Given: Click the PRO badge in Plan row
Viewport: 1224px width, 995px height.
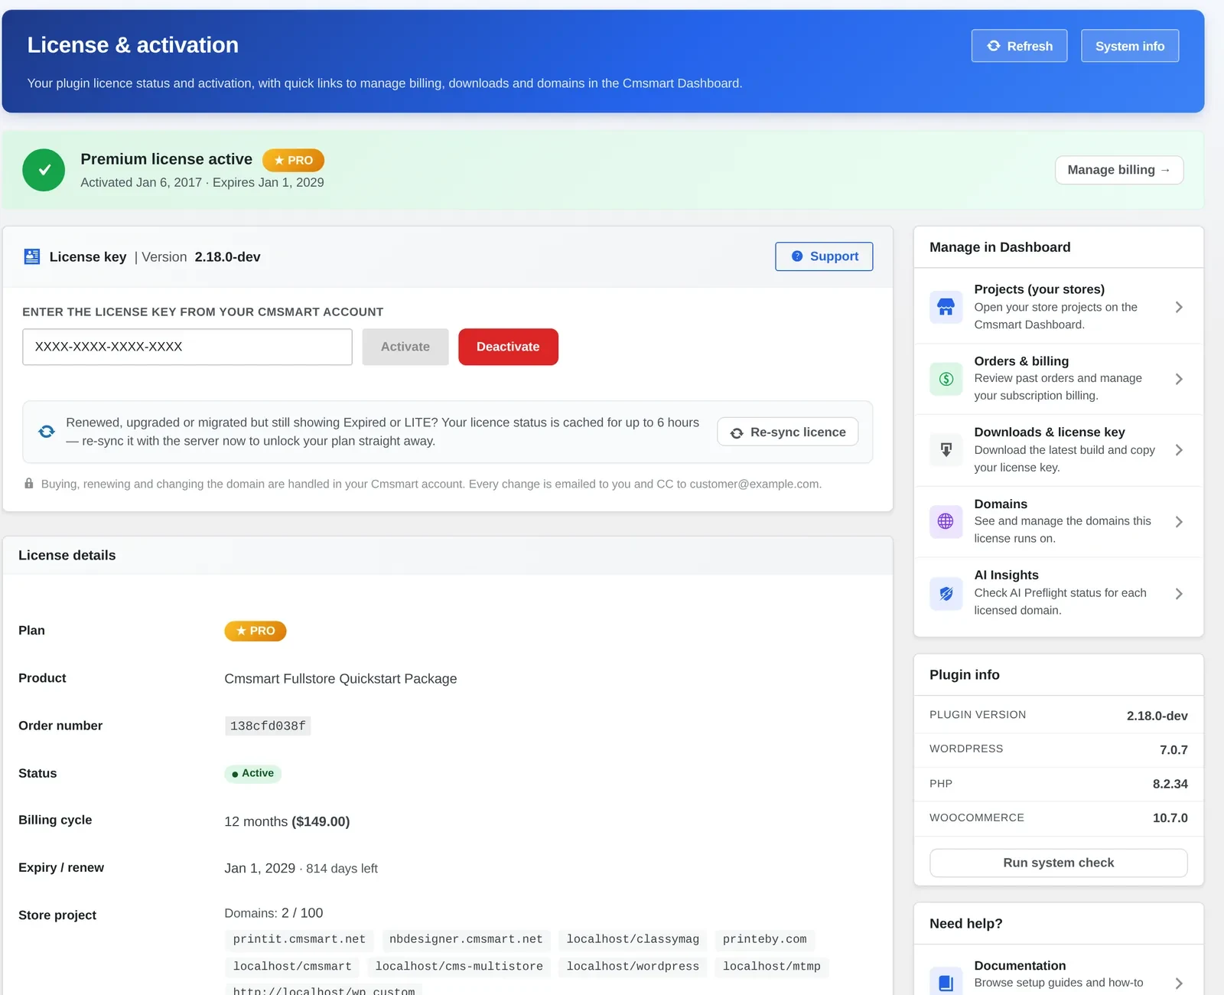Looking at the screenshot, I should coord(256,631).
